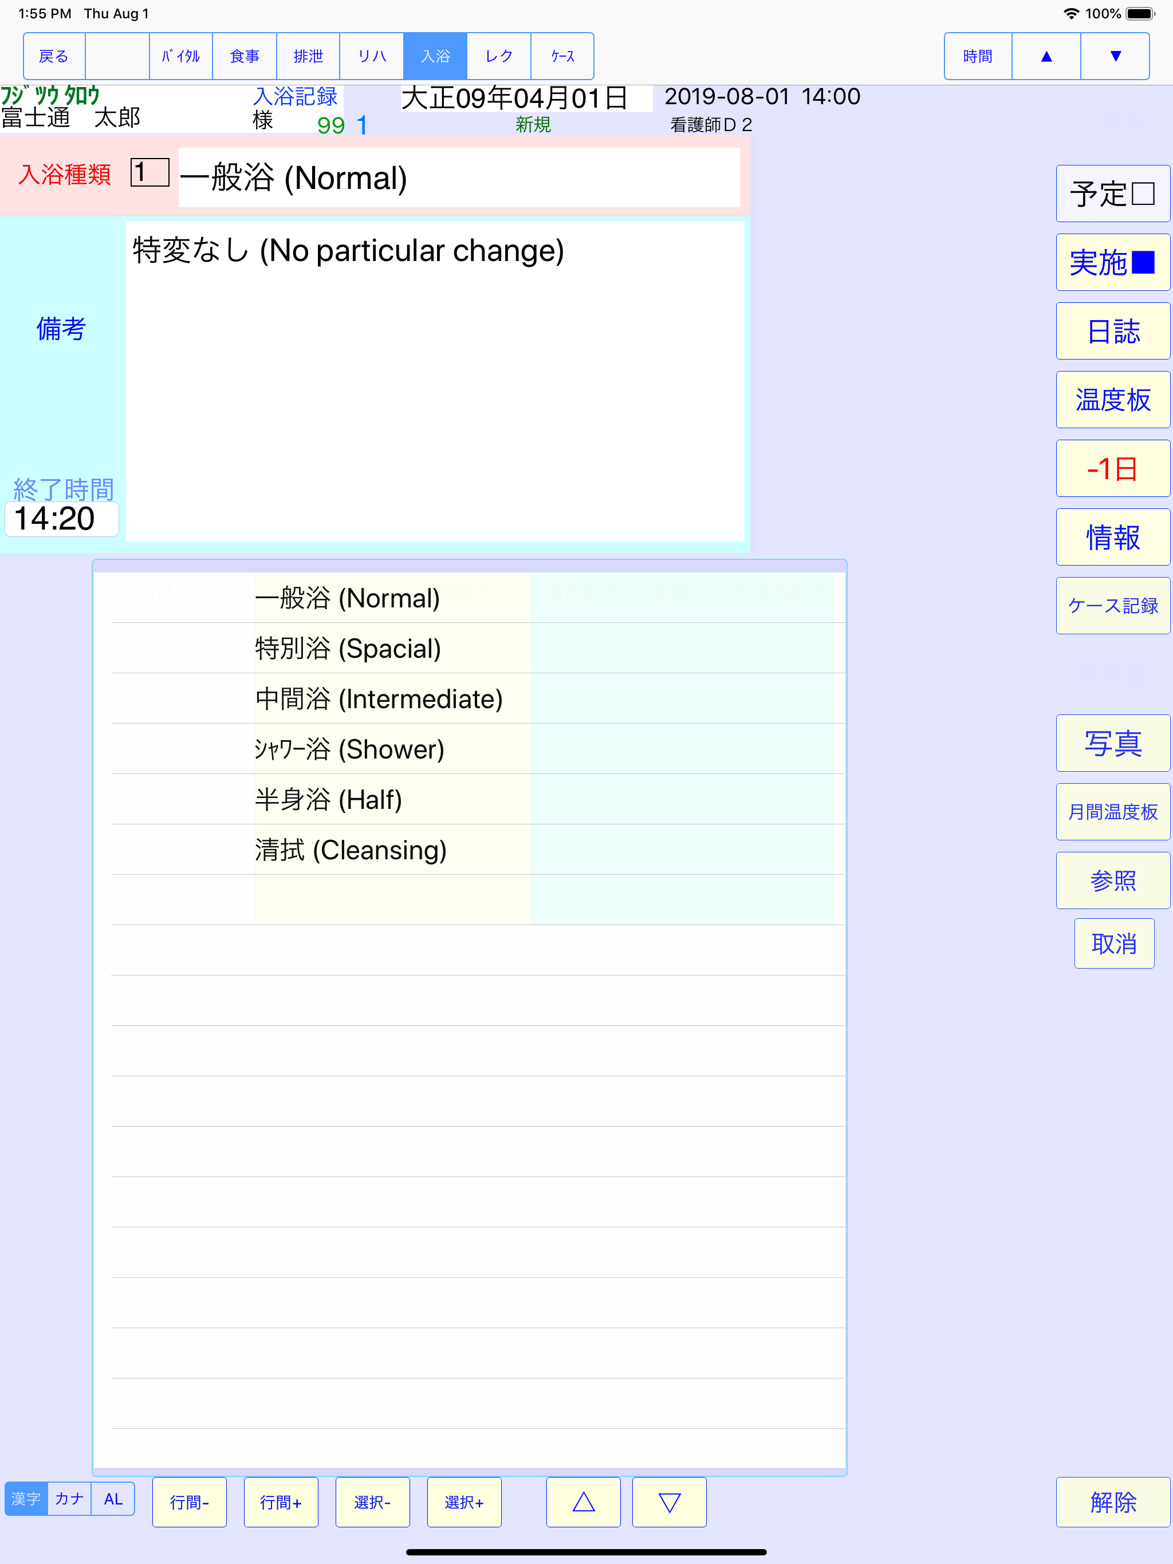Open the 温度板 temperature chart
Viewport: 1173px width, 1564px height.
click(1113, 400)
